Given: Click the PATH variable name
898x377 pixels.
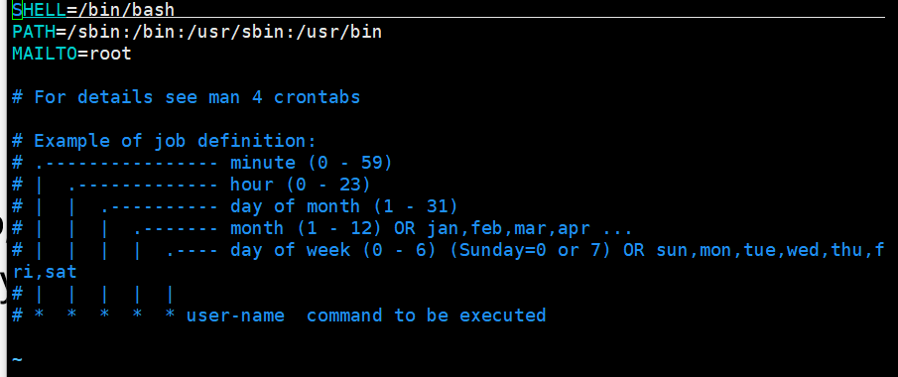Looking at the screenshot, I should tap(34, 32).
